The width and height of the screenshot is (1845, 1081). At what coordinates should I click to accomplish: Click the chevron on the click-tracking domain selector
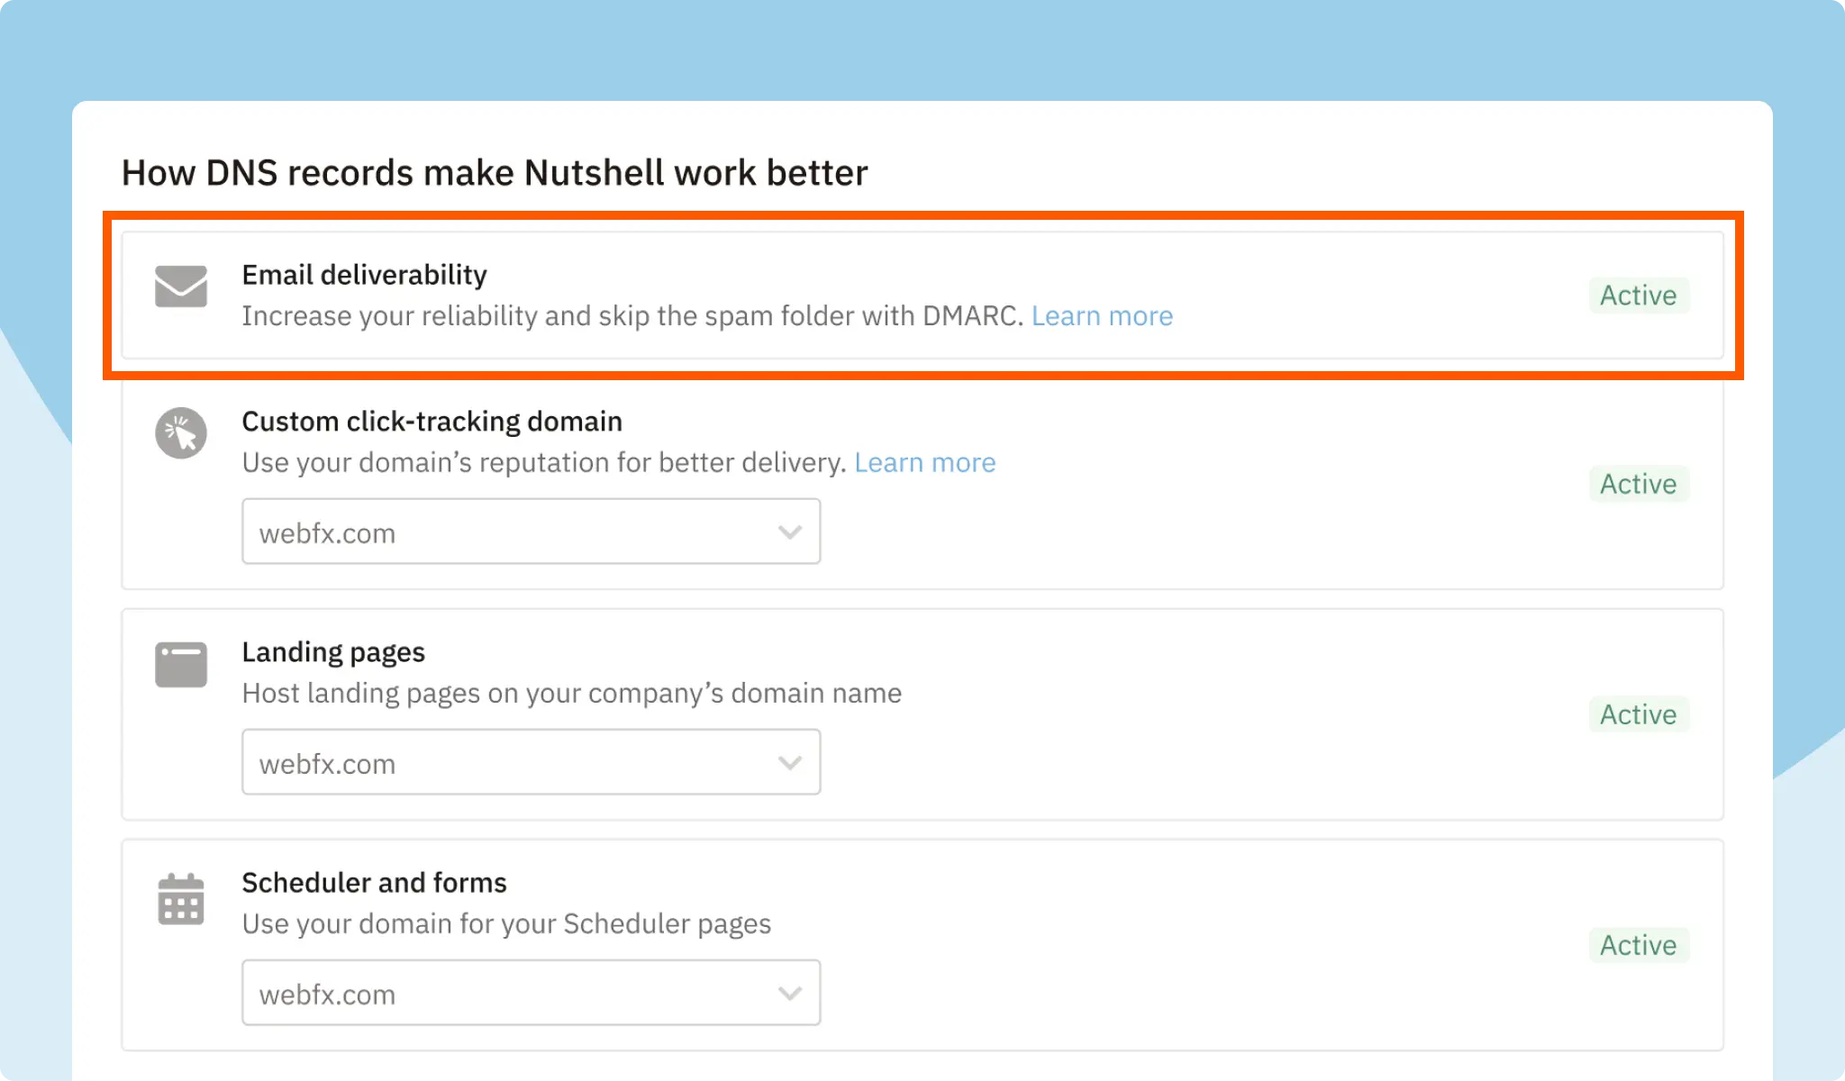pos(789,531)
